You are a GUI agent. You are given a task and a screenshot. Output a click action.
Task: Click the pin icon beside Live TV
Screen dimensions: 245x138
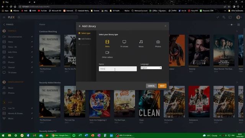click(32, 108)
